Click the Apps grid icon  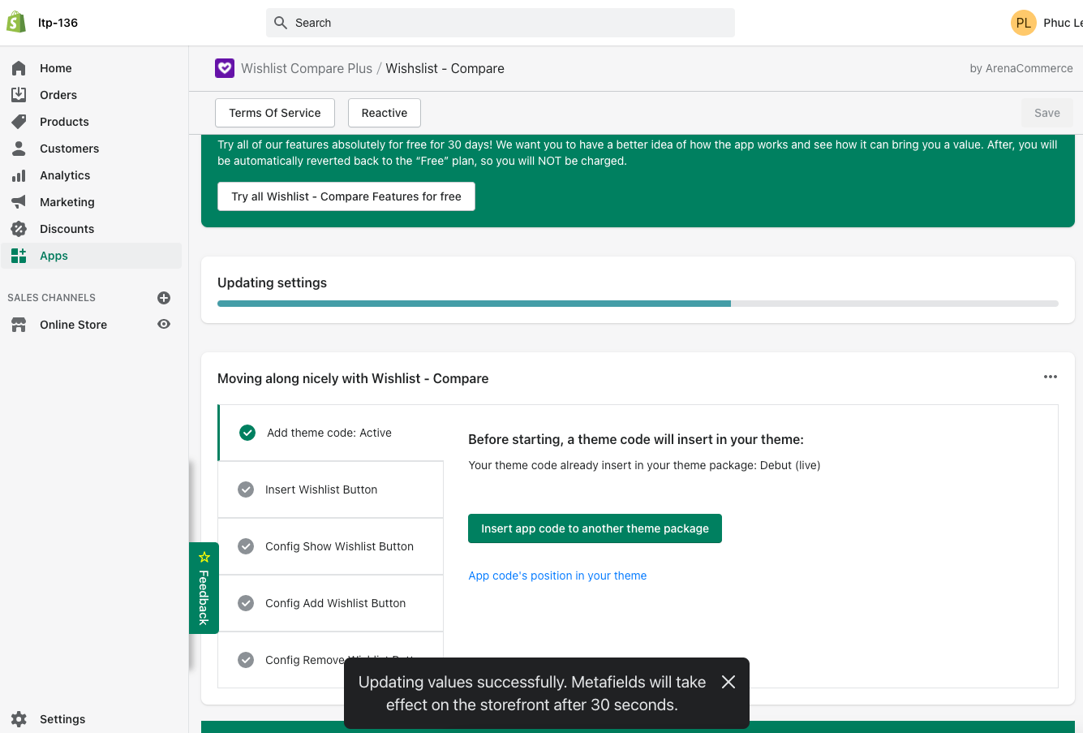click(19, 256)
